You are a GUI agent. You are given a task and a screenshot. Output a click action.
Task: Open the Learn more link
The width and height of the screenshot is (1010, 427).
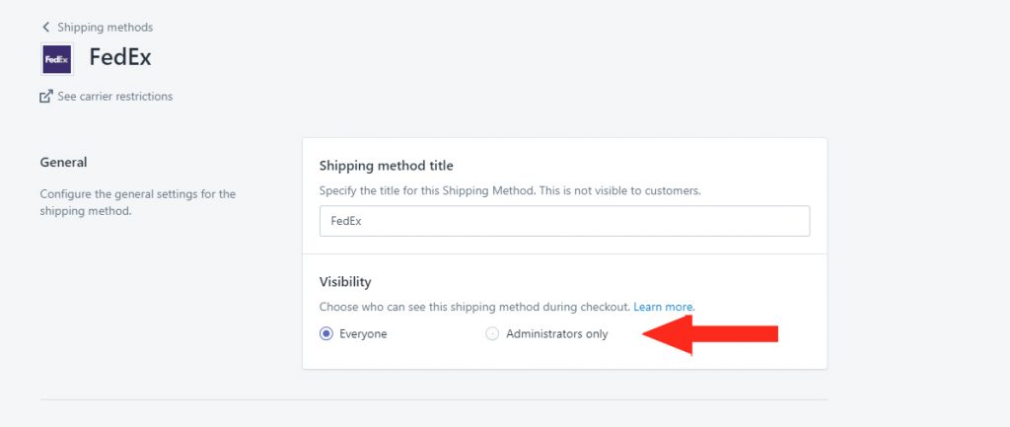(664, 308)
